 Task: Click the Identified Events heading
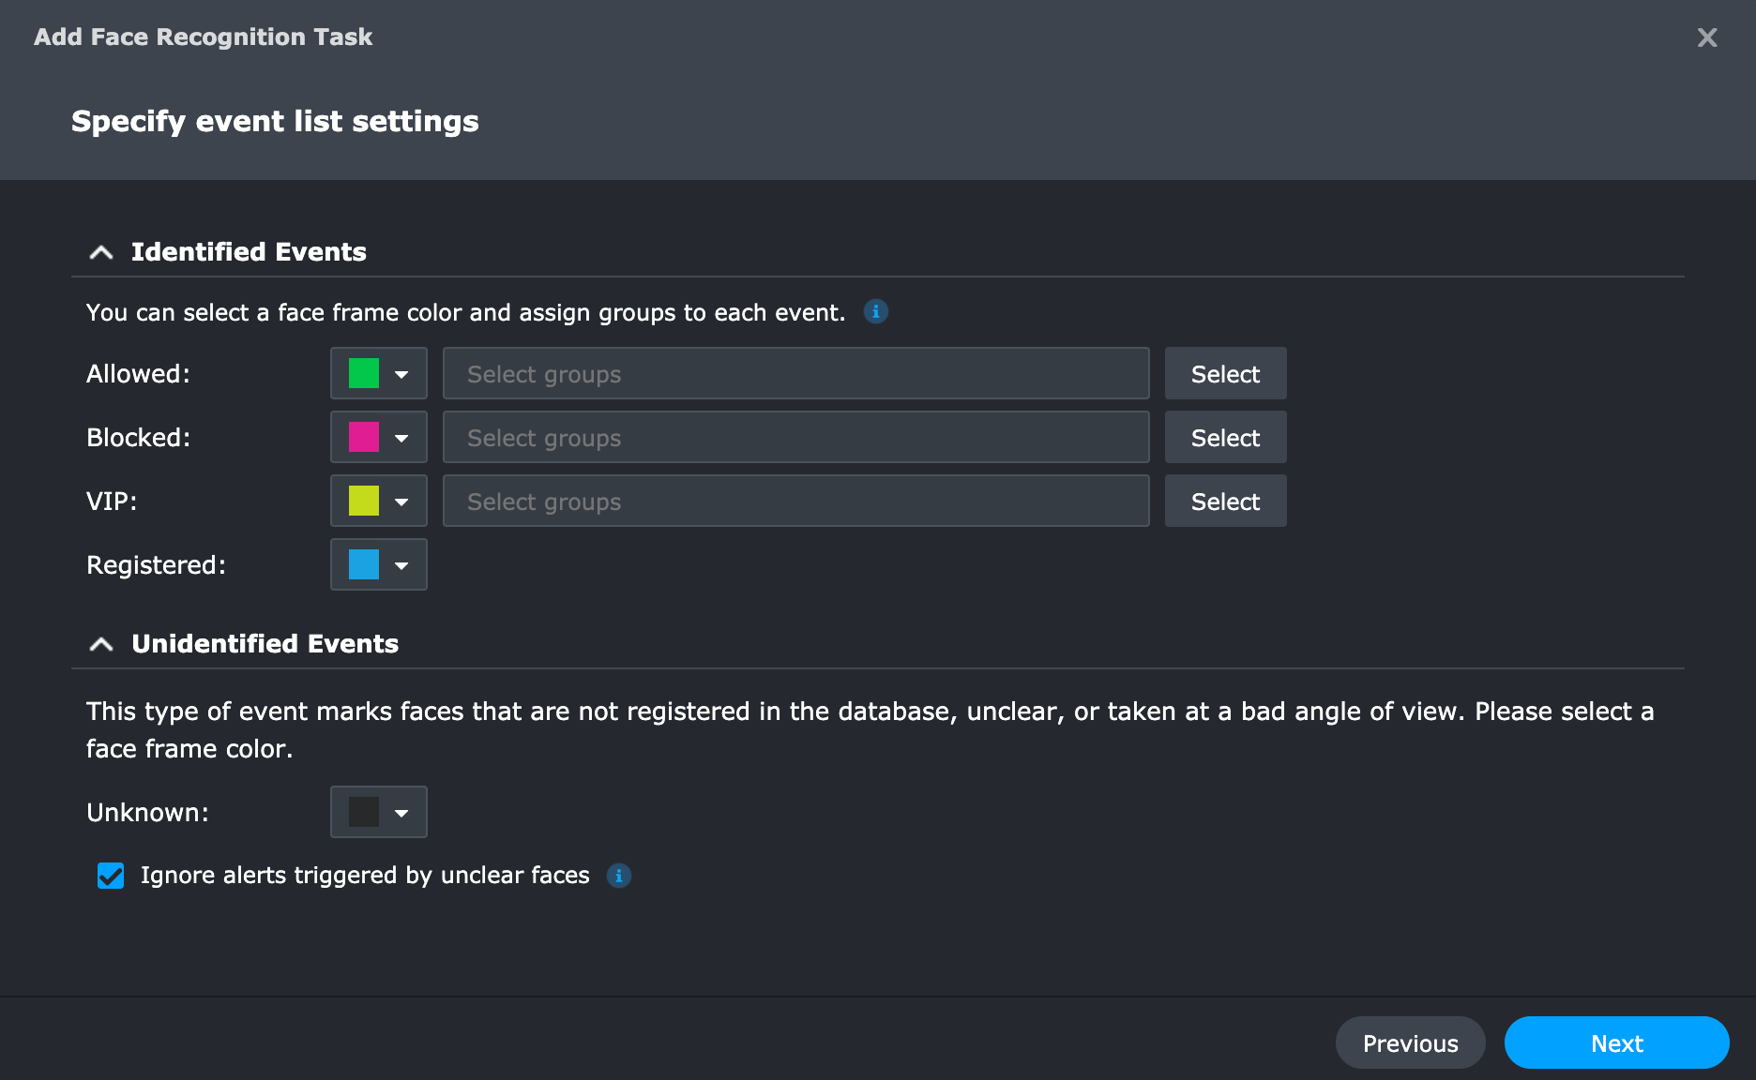click(x=249, y=252)
